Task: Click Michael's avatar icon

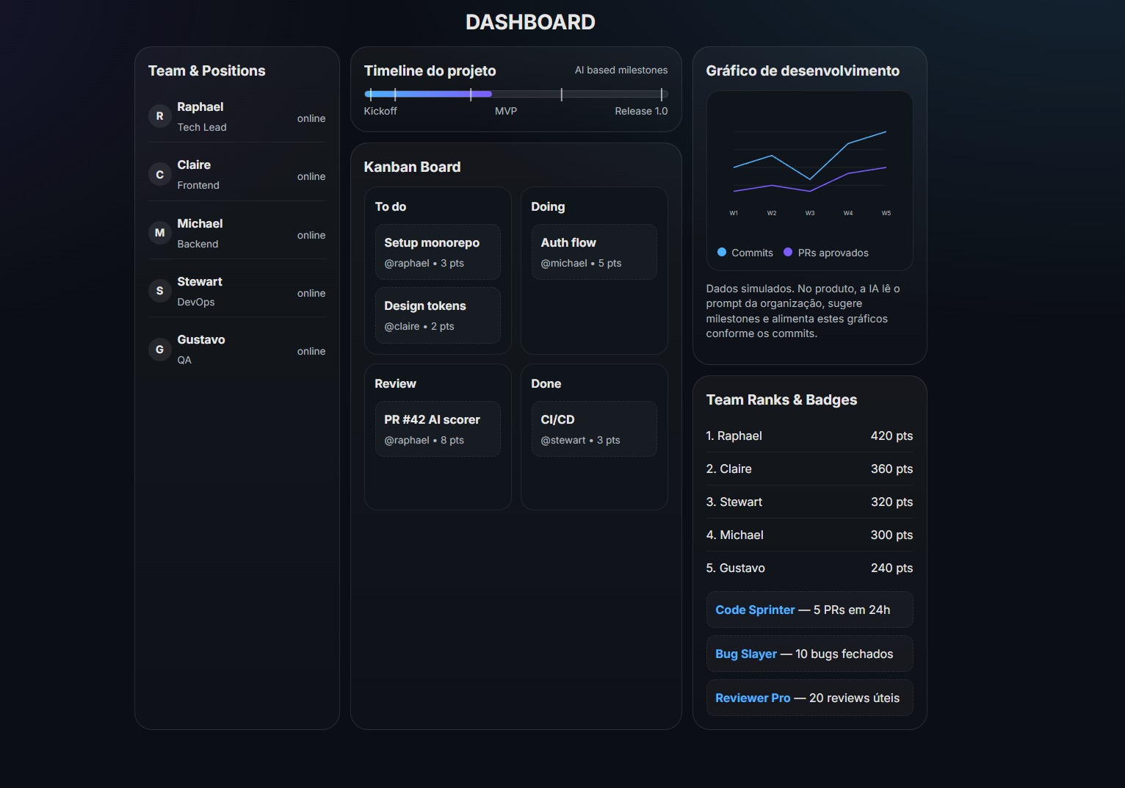Action: coord(159,232)
